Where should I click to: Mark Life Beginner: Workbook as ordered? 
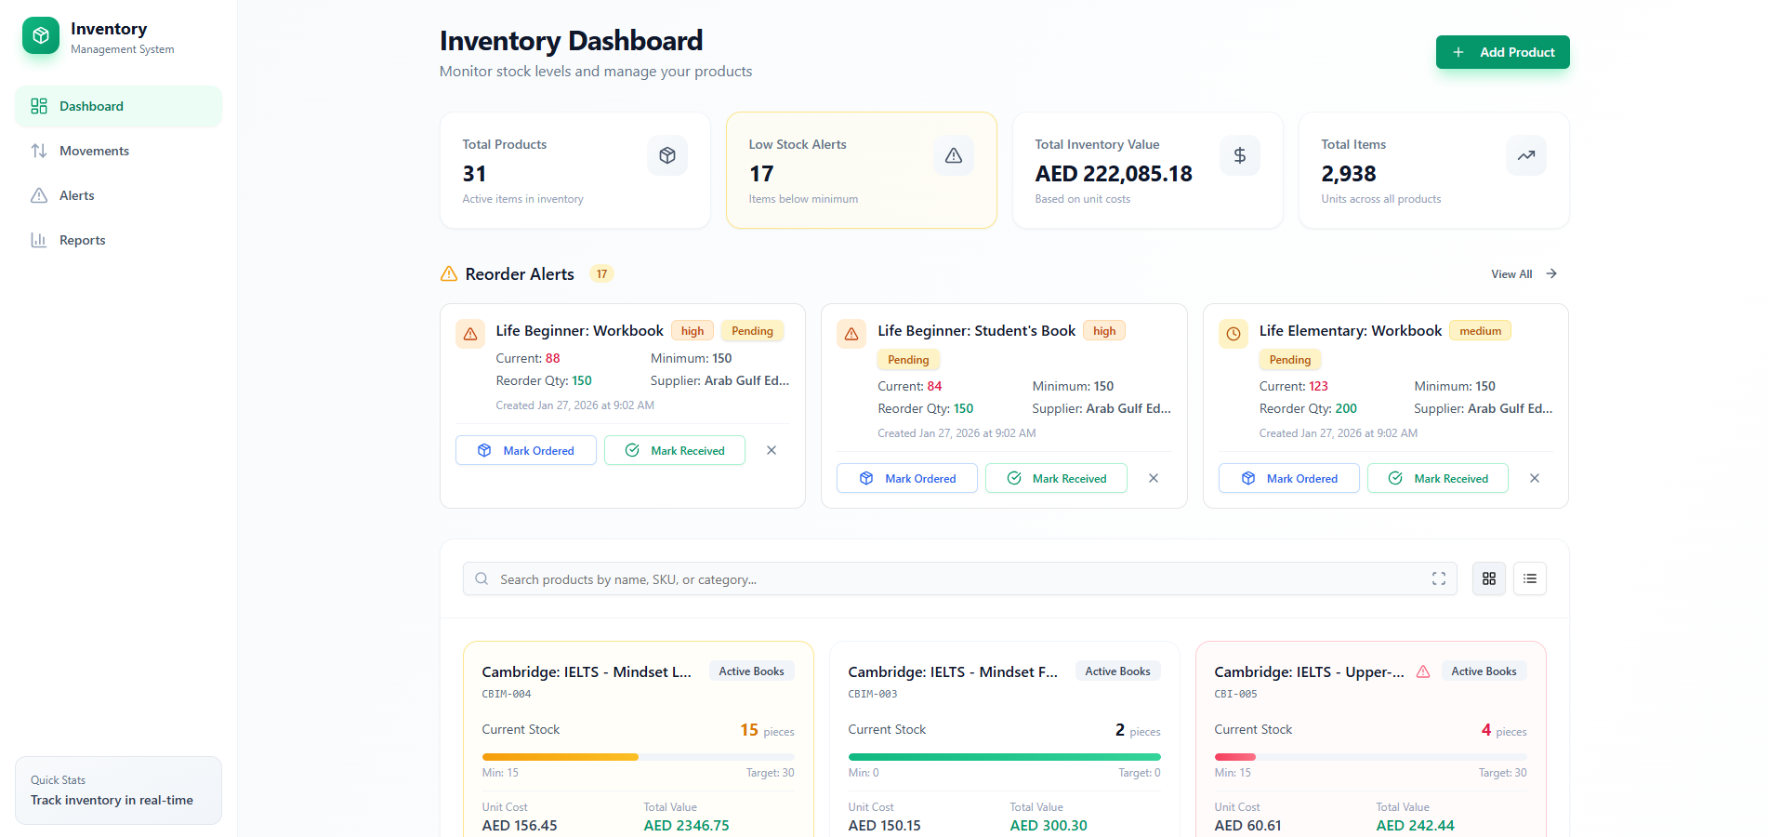tap(526, 450)
